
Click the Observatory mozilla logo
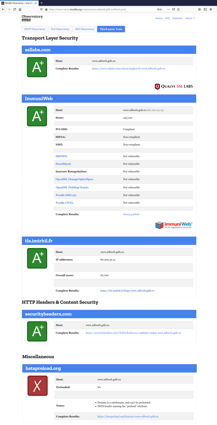pos(32,18)
